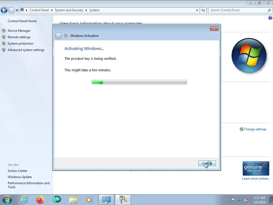This screenshot has height=205, width=273.
Task: Click the explorer Back navigation button
Action: pyautogui.click(x=4, y=10)
